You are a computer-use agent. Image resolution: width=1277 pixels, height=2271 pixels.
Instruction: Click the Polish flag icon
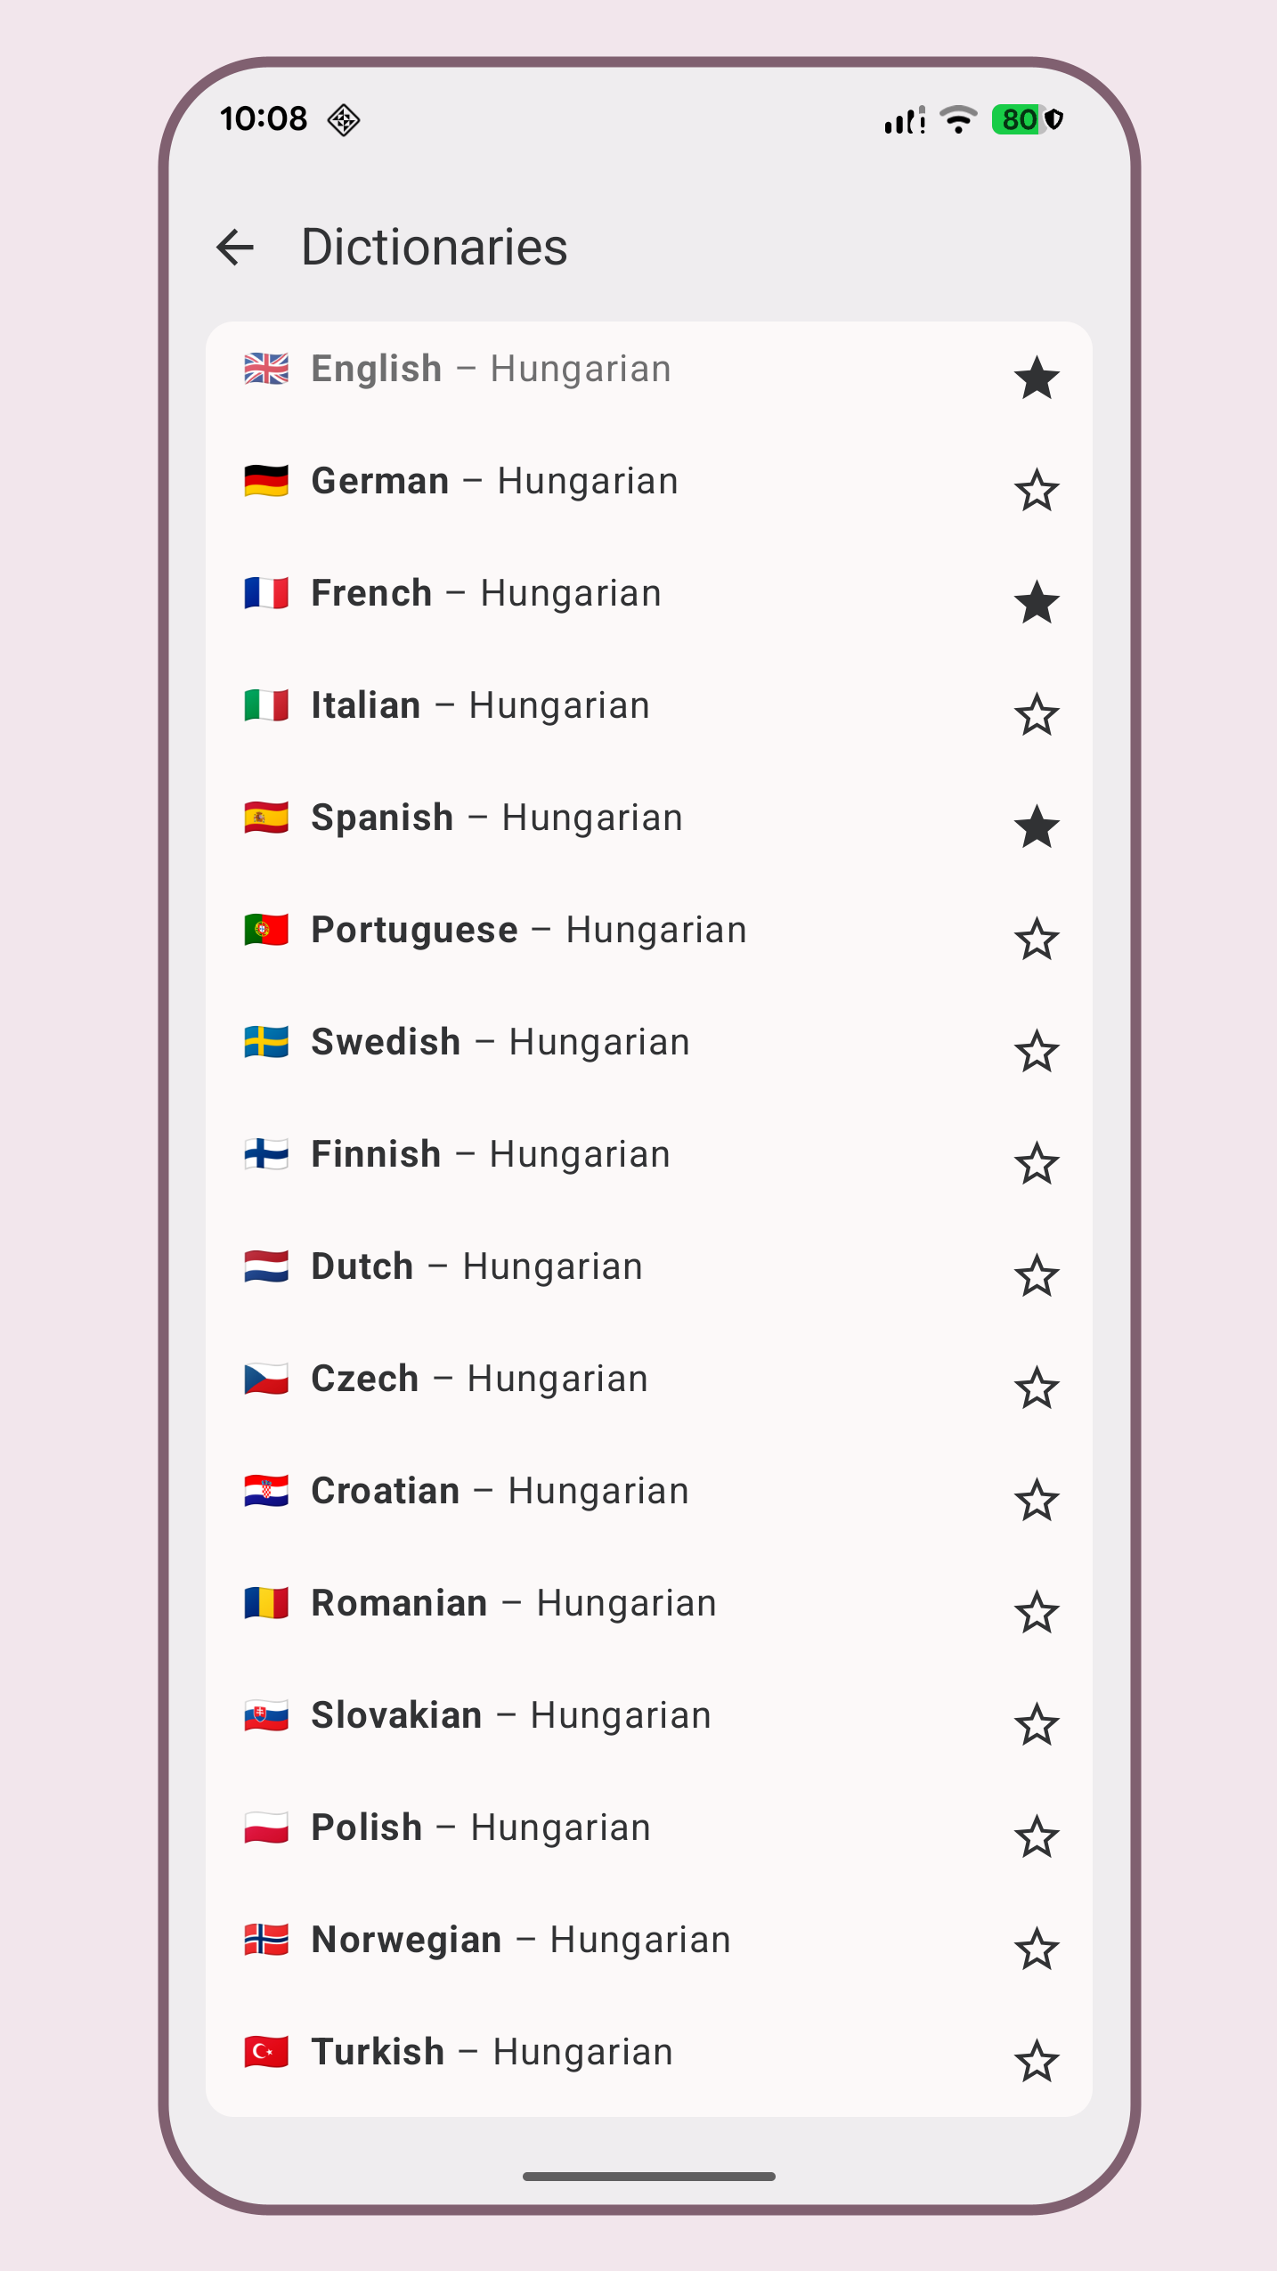coord(266,1827)
